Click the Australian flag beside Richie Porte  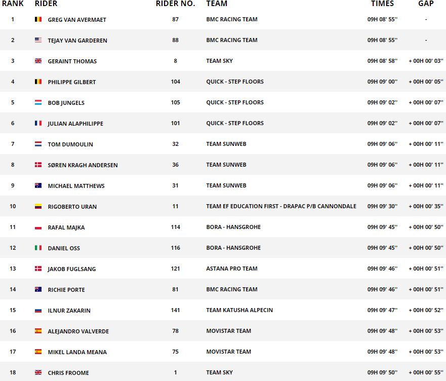[x=38, y=290]
